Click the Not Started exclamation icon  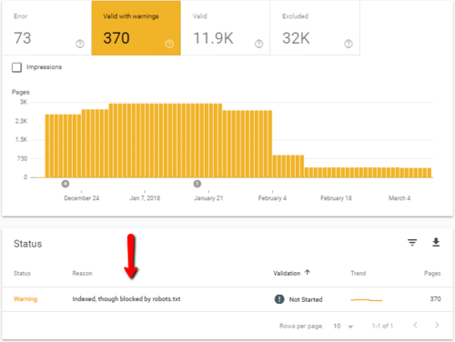coord(279,299)
